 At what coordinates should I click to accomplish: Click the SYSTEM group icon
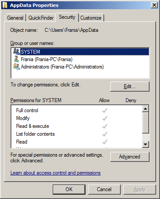[16, 51]
